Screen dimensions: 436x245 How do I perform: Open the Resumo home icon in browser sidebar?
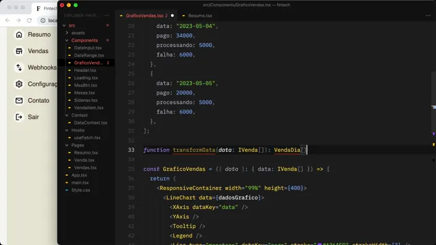19,35
